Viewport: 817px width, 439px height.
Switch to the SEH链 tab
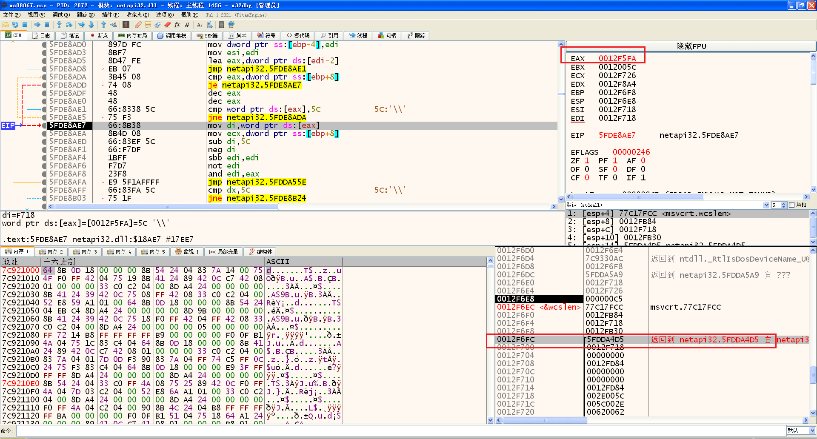[x=207, y=35]
